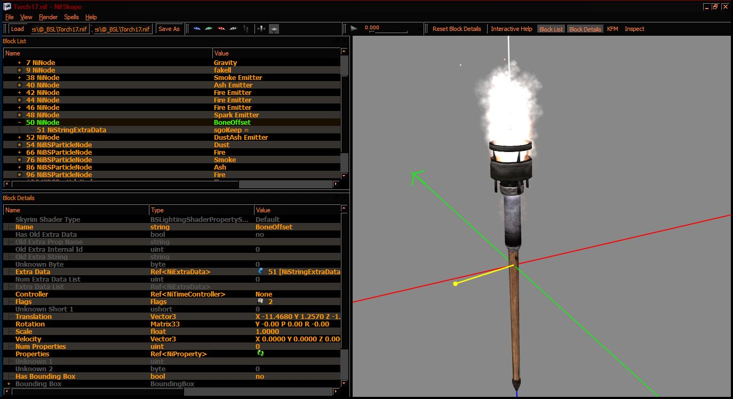
Task: Click the green refresh icon in Properties row
Action: coord(261,354)
